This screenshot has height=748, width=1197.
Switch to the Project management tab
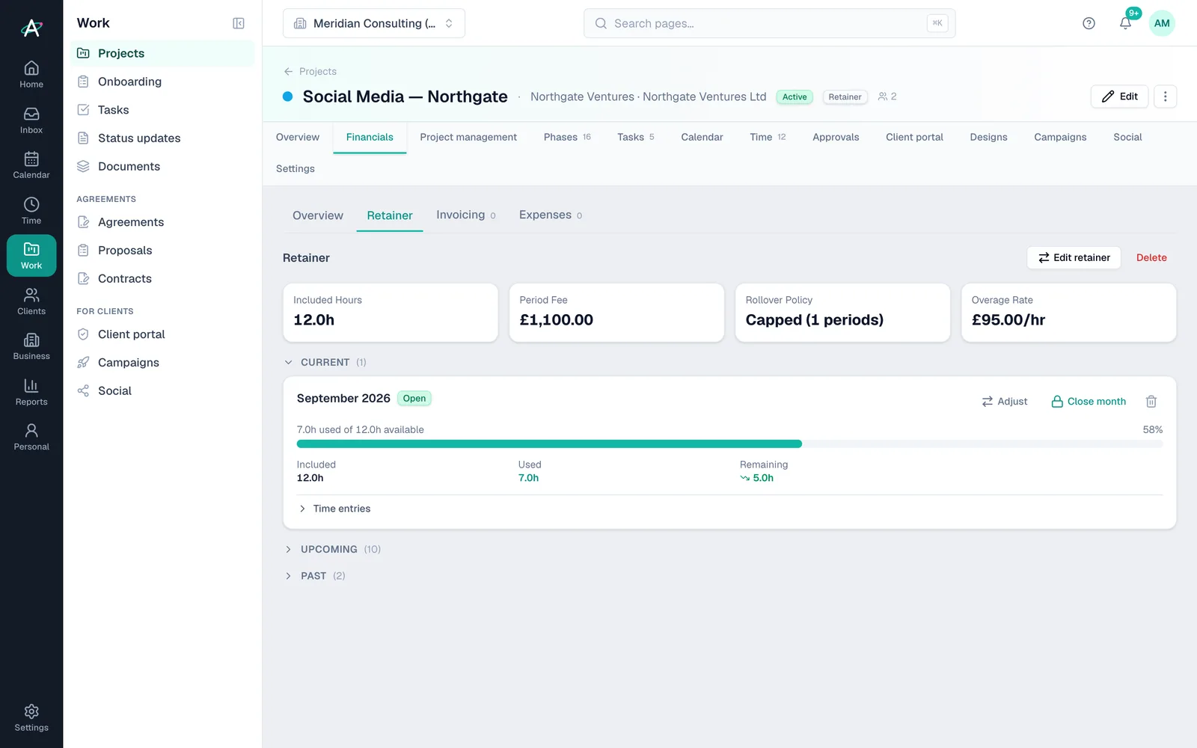point(468,137)
